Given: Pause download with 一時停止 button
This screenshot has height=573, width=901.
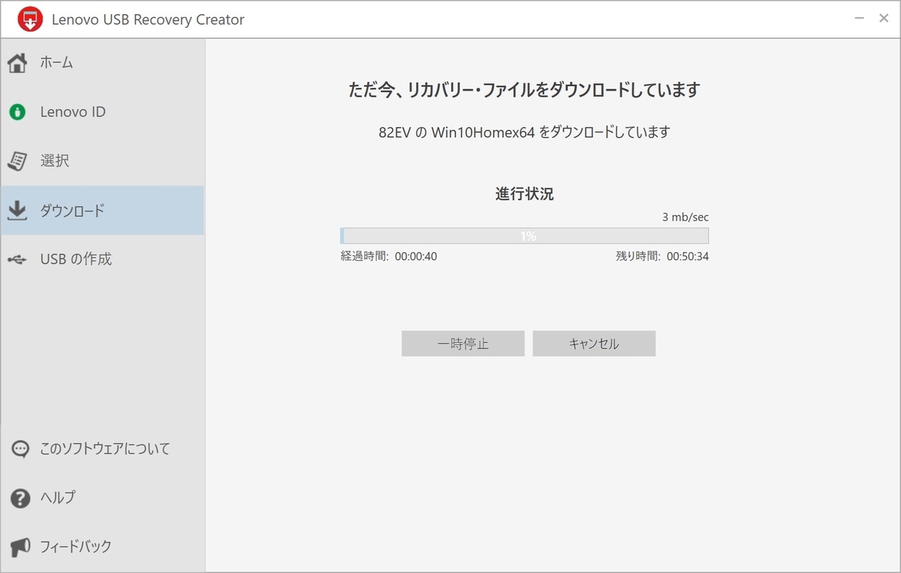Looking at the screenshot, I should pyautogui.click(x=463, y=344).
